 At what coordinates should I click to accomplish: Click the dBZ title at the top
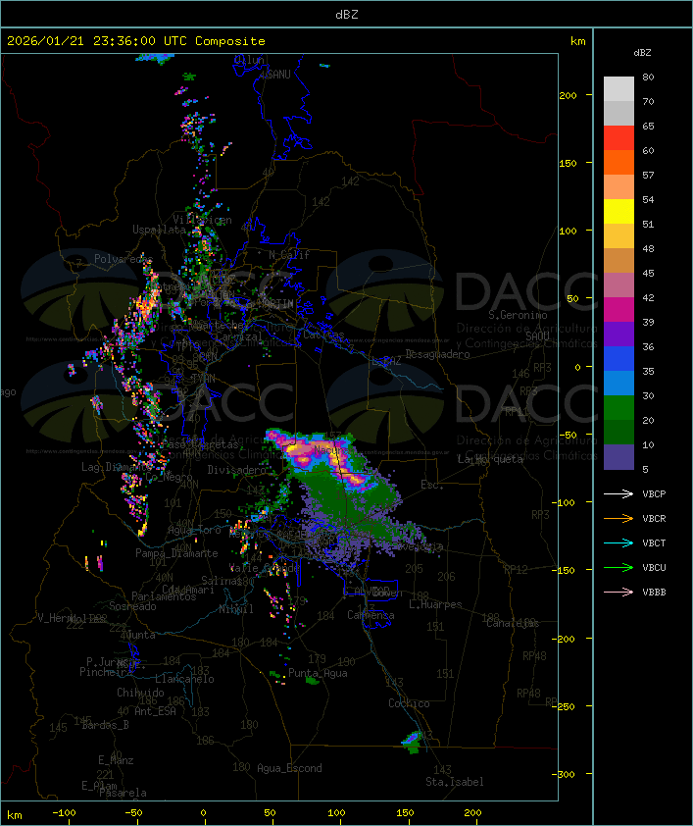[x=347, y=15]
